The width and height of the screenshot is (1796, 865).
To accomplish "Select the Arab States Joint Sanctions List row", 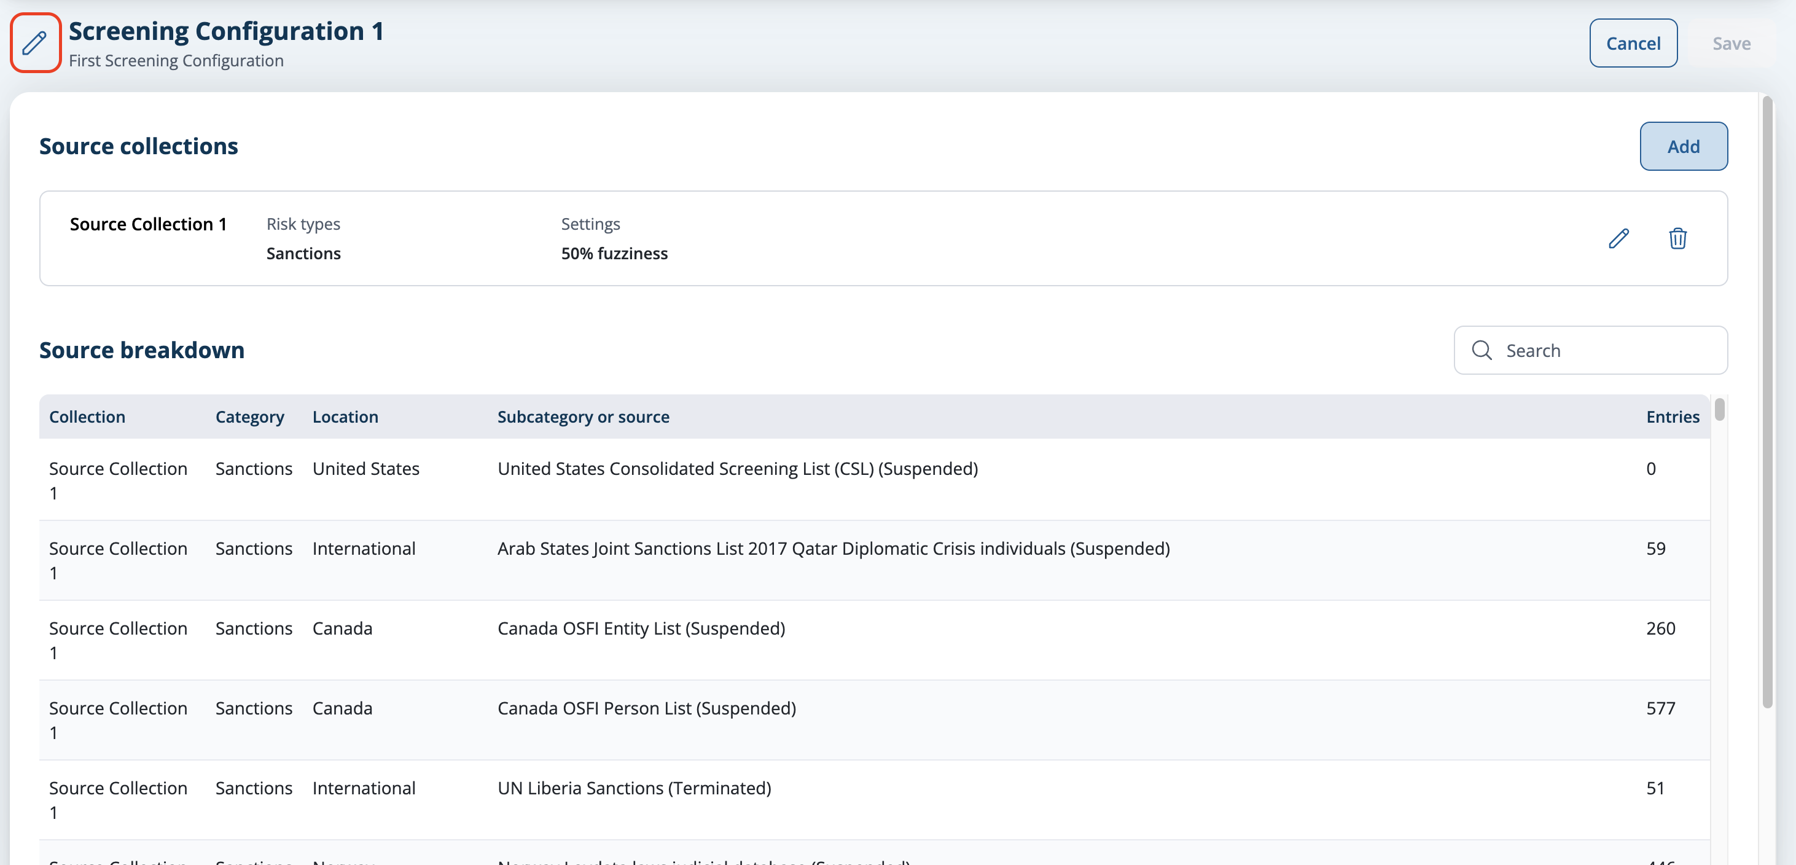I will (x=874, y=560).
